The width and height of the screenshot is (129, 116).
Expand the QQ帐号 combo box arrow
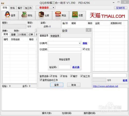pos(80,43)
